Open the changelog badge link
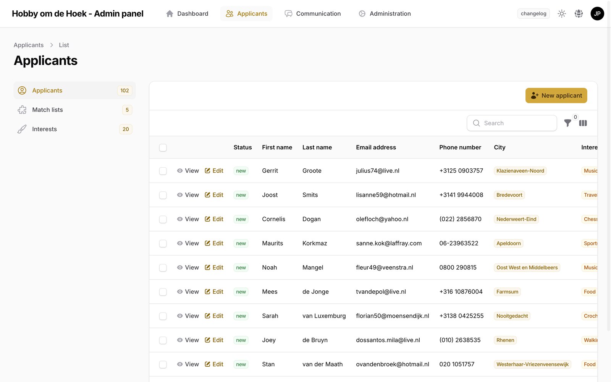The image size is (611, 382). pos(533,14)
